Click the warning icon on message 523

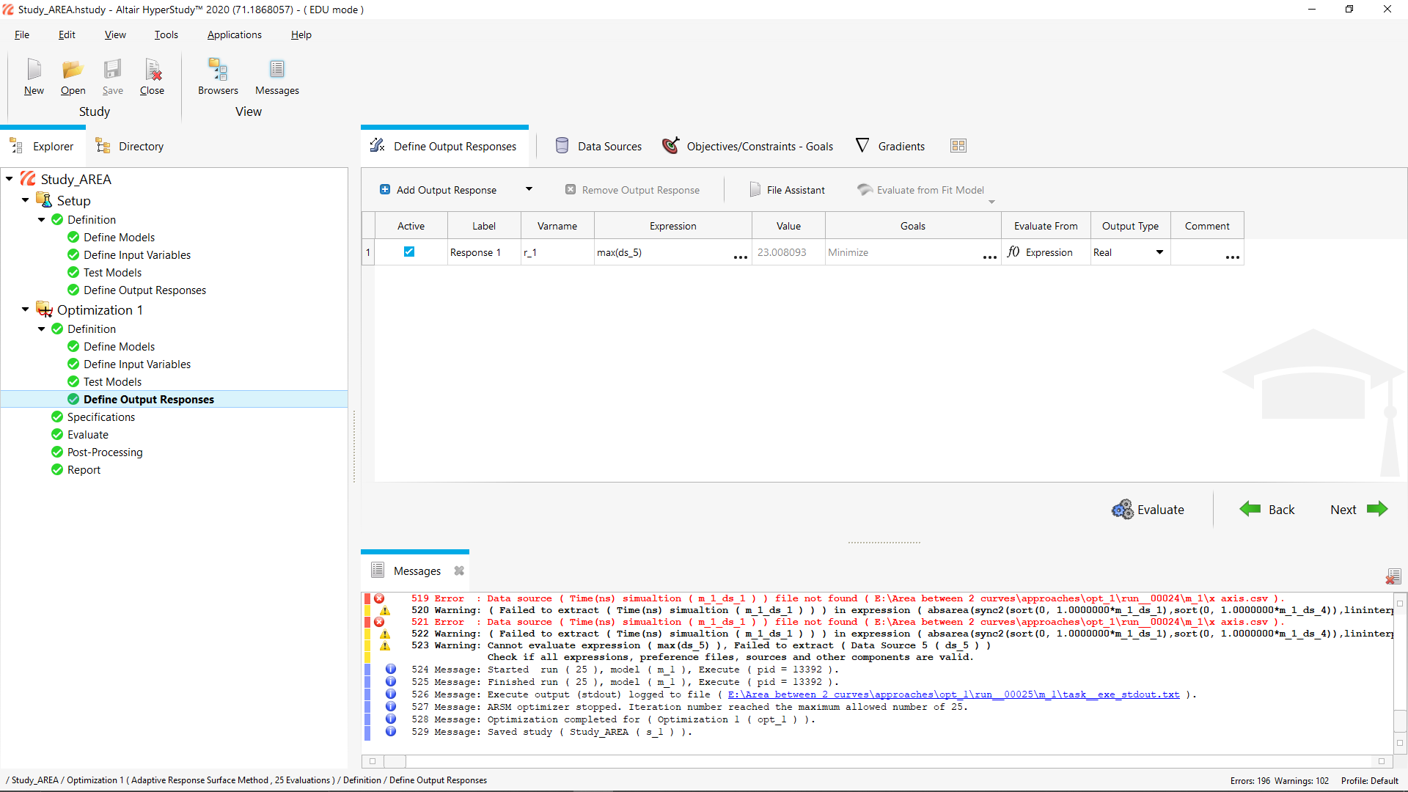pos(385,646)
